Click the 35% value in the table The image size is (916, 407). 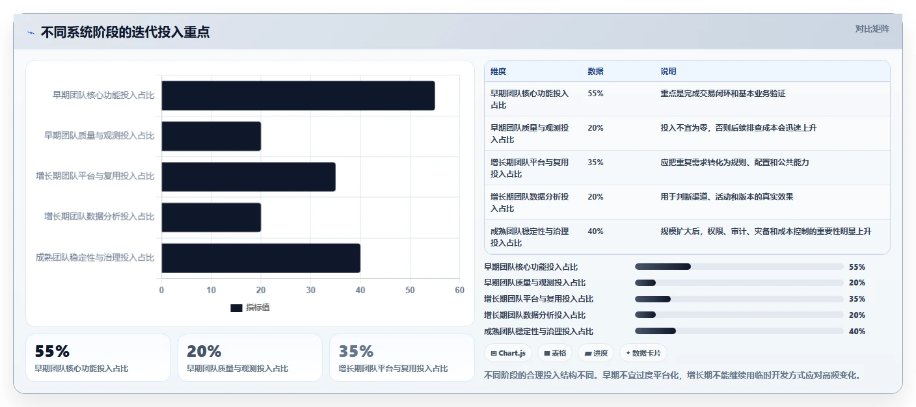coord(595,163)
